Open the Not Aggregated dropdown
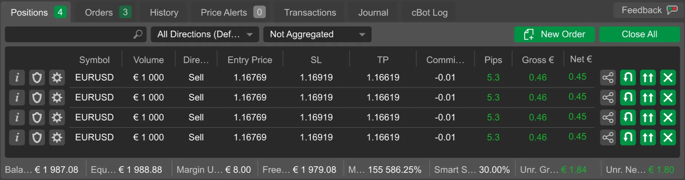The image size is (685, 180). [317, 34]
